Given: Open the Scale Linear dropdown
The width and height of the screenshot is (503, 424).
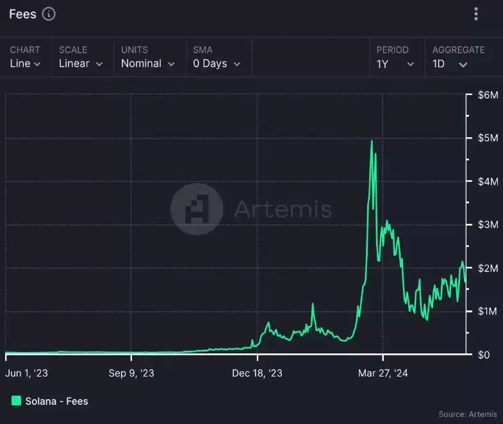Looking at the screenshot, I should [81, 64].
